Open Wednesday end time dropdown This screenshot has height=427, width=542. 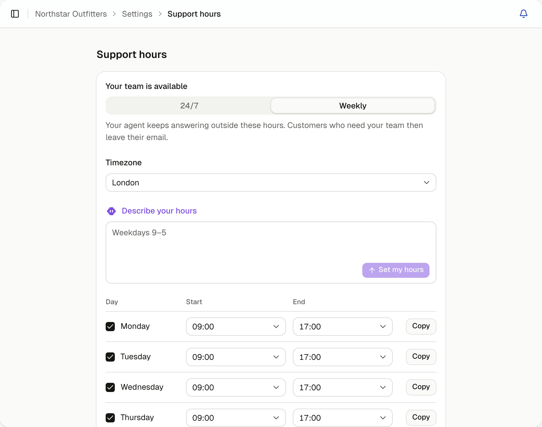coord(343,387)
